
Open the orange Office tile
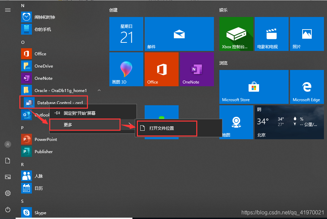(x=162, y=69)
